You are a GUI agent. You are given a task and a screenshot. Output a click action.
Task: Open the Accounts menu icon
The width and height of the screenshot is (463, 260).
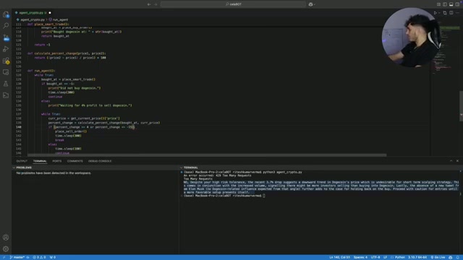click(6, 238)
